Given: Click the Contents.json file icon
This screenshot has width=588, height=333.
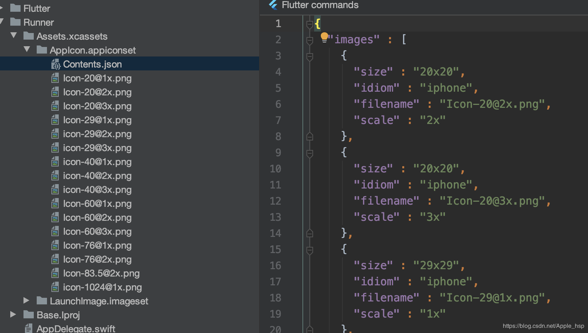Looking at the screenshot, I should tap(55, 65).
